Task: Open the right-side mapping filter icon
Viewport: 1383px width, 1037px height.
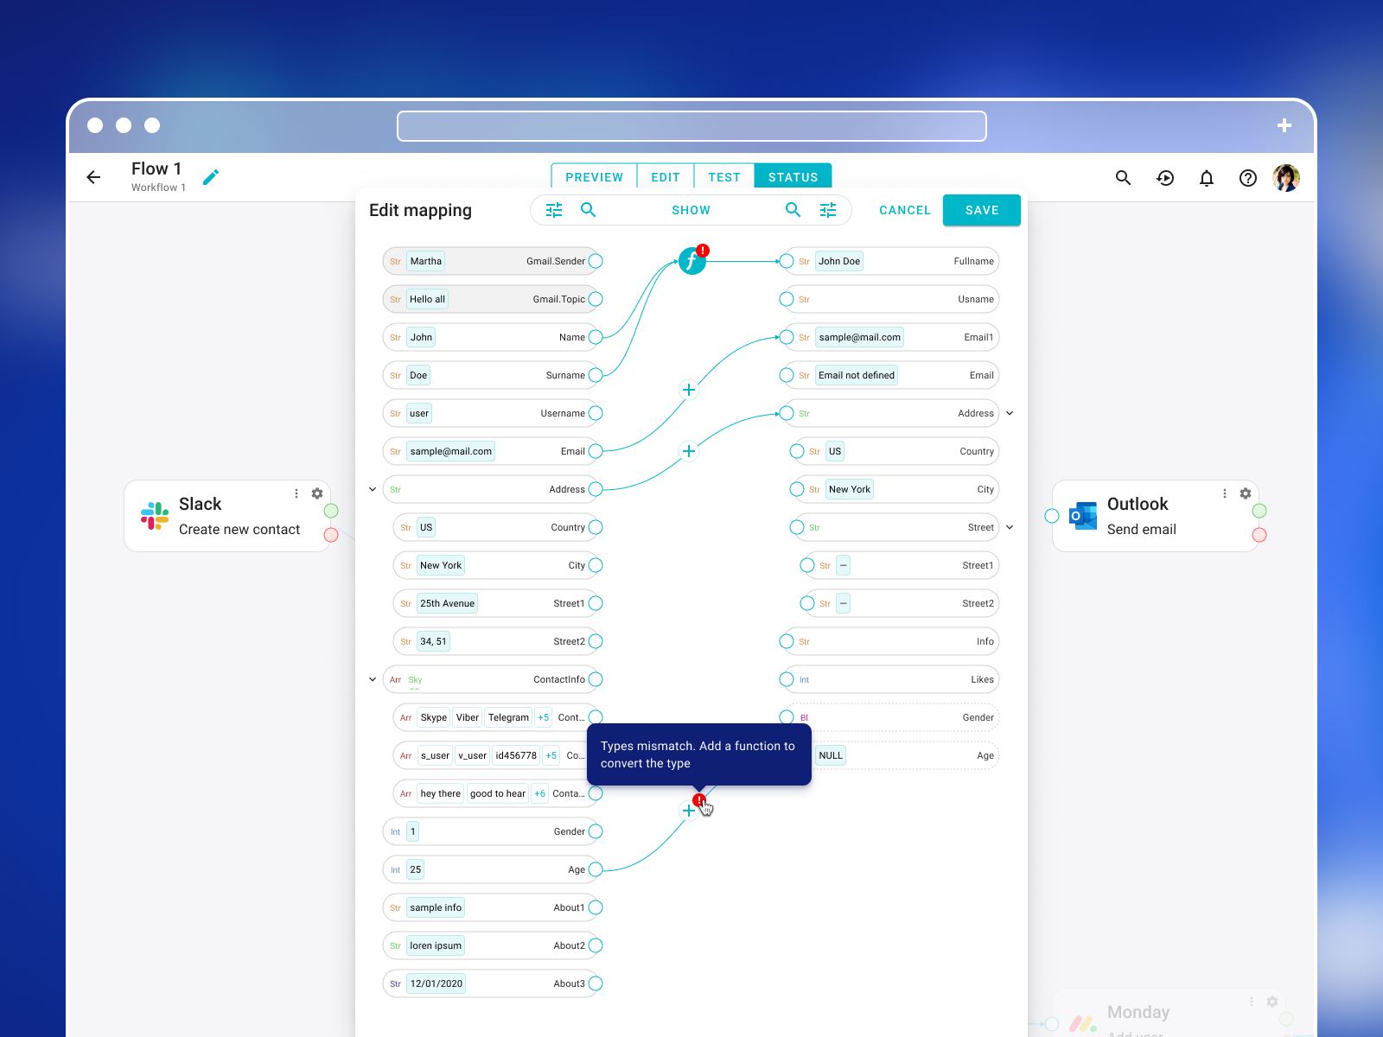Action: click(x=828, y=210)
